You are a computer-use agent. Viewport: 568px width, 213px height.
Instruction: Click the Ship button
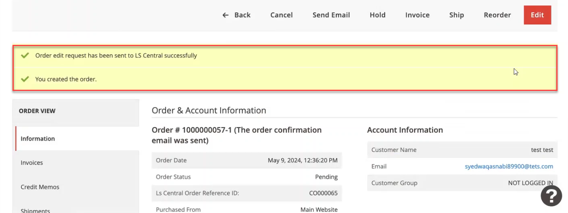(x=456, y=15)
